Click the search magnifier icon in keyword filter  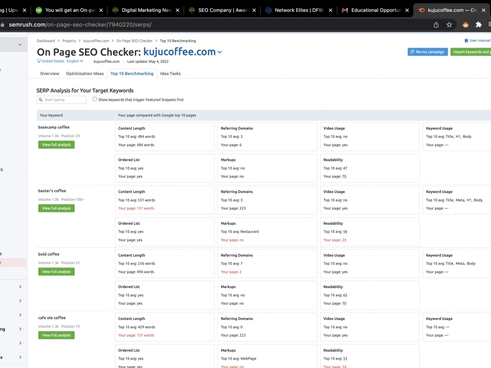tap(41, 100)
